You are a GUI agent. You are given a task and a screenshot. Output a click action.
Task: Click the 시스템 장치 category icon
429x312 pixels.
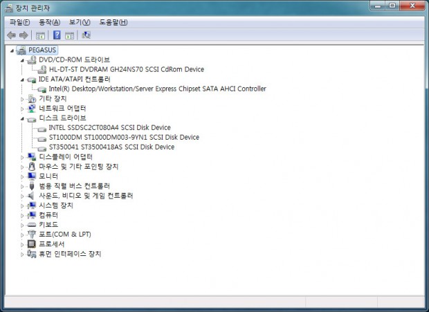pyautogui.click(x=32, y=205)
